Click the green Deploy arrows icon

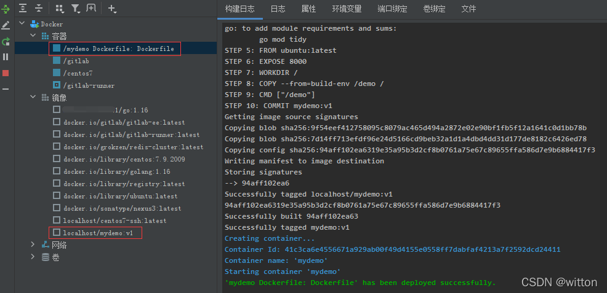click(x=6, y=8)
